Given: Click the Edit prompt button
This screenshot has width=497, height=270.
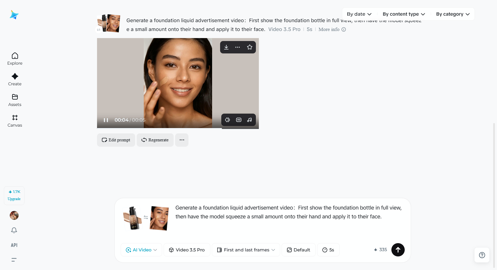Looking at the screenshot, I should click(116, 140).
